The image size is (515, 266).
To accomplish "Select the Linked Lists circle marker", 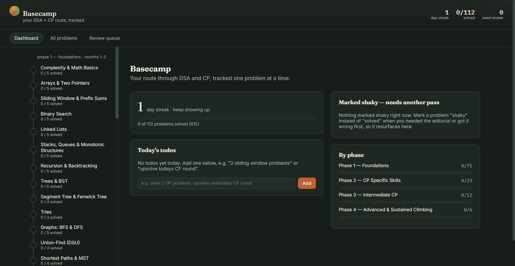I will [x=33, y=132].
